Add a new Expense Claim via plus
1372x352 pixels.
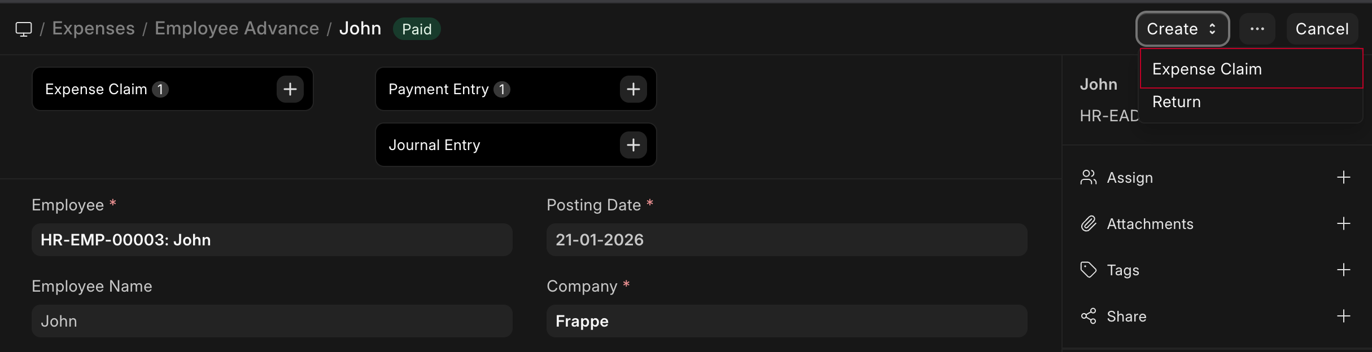pos(290,89)
